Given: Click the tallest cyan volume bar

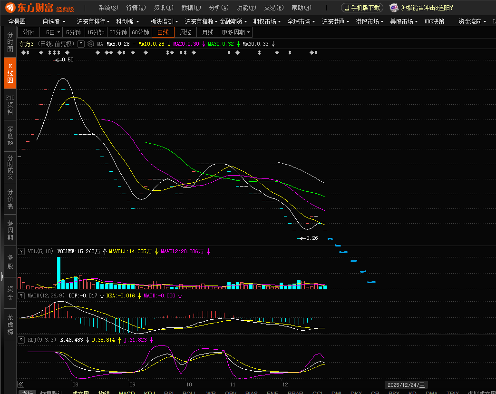Looking at the screenshot, I should click(x=58, y=273).
